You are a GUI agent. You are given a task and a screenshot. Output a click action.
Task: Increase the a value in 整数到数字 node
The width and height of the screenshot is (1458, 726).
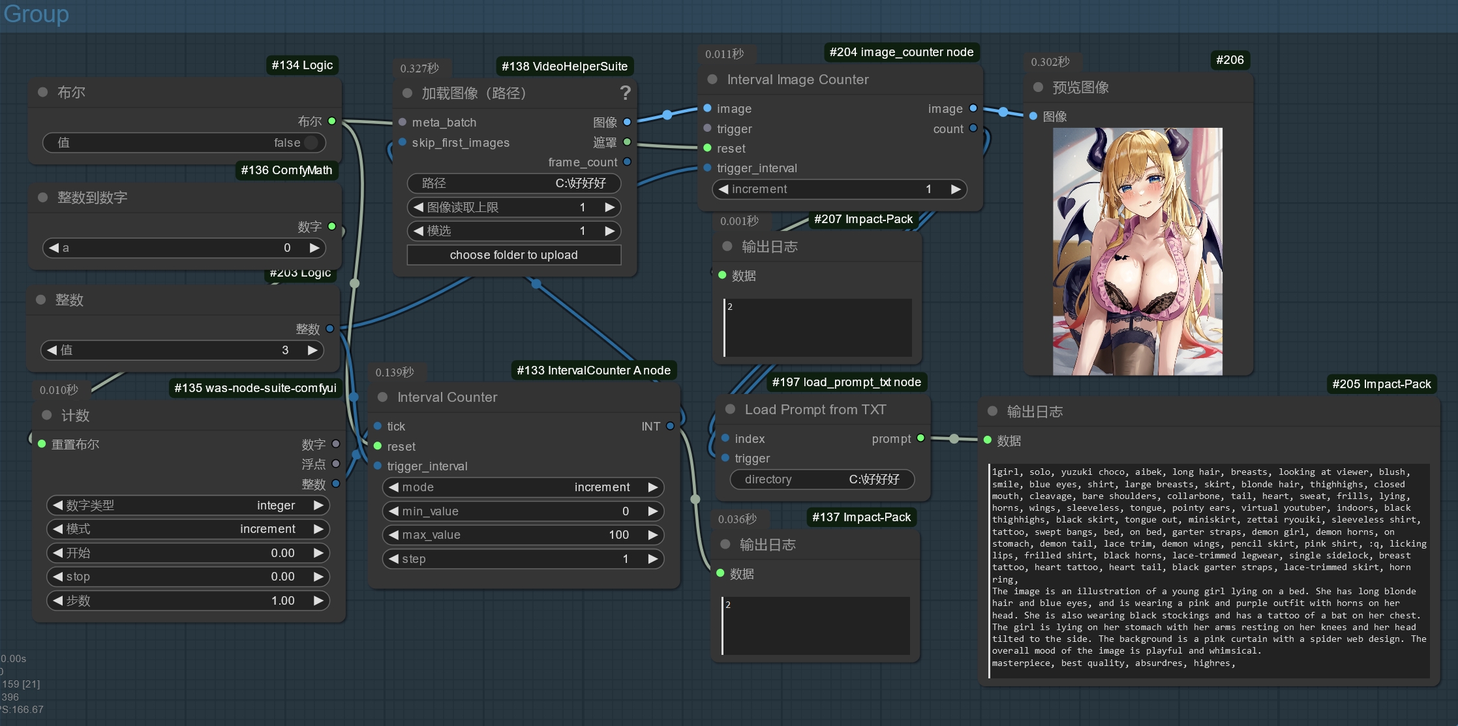[x=314, y=248]
